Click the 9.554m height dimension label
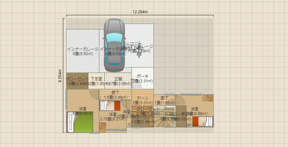 point(60,75)
